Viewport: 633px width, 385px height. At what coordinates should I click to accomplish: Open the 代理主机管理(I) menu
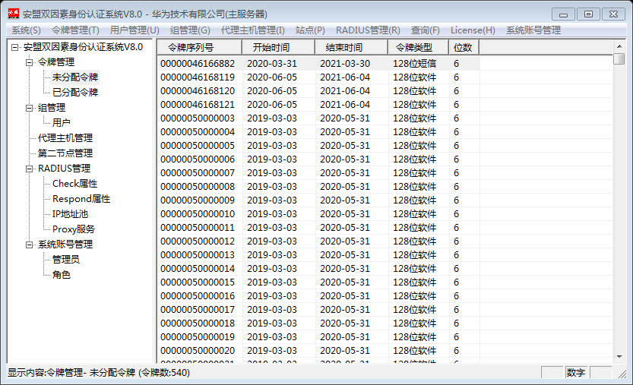(x=253, y=30)
